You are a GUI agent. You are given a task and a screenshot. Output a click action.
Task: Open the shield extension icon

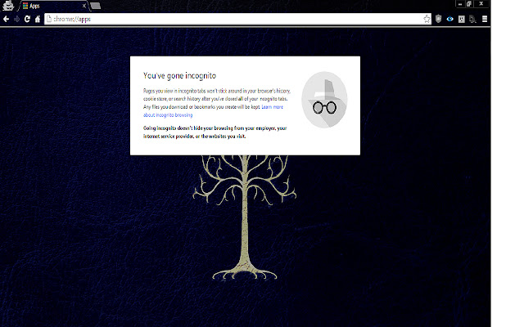(439, 19)
